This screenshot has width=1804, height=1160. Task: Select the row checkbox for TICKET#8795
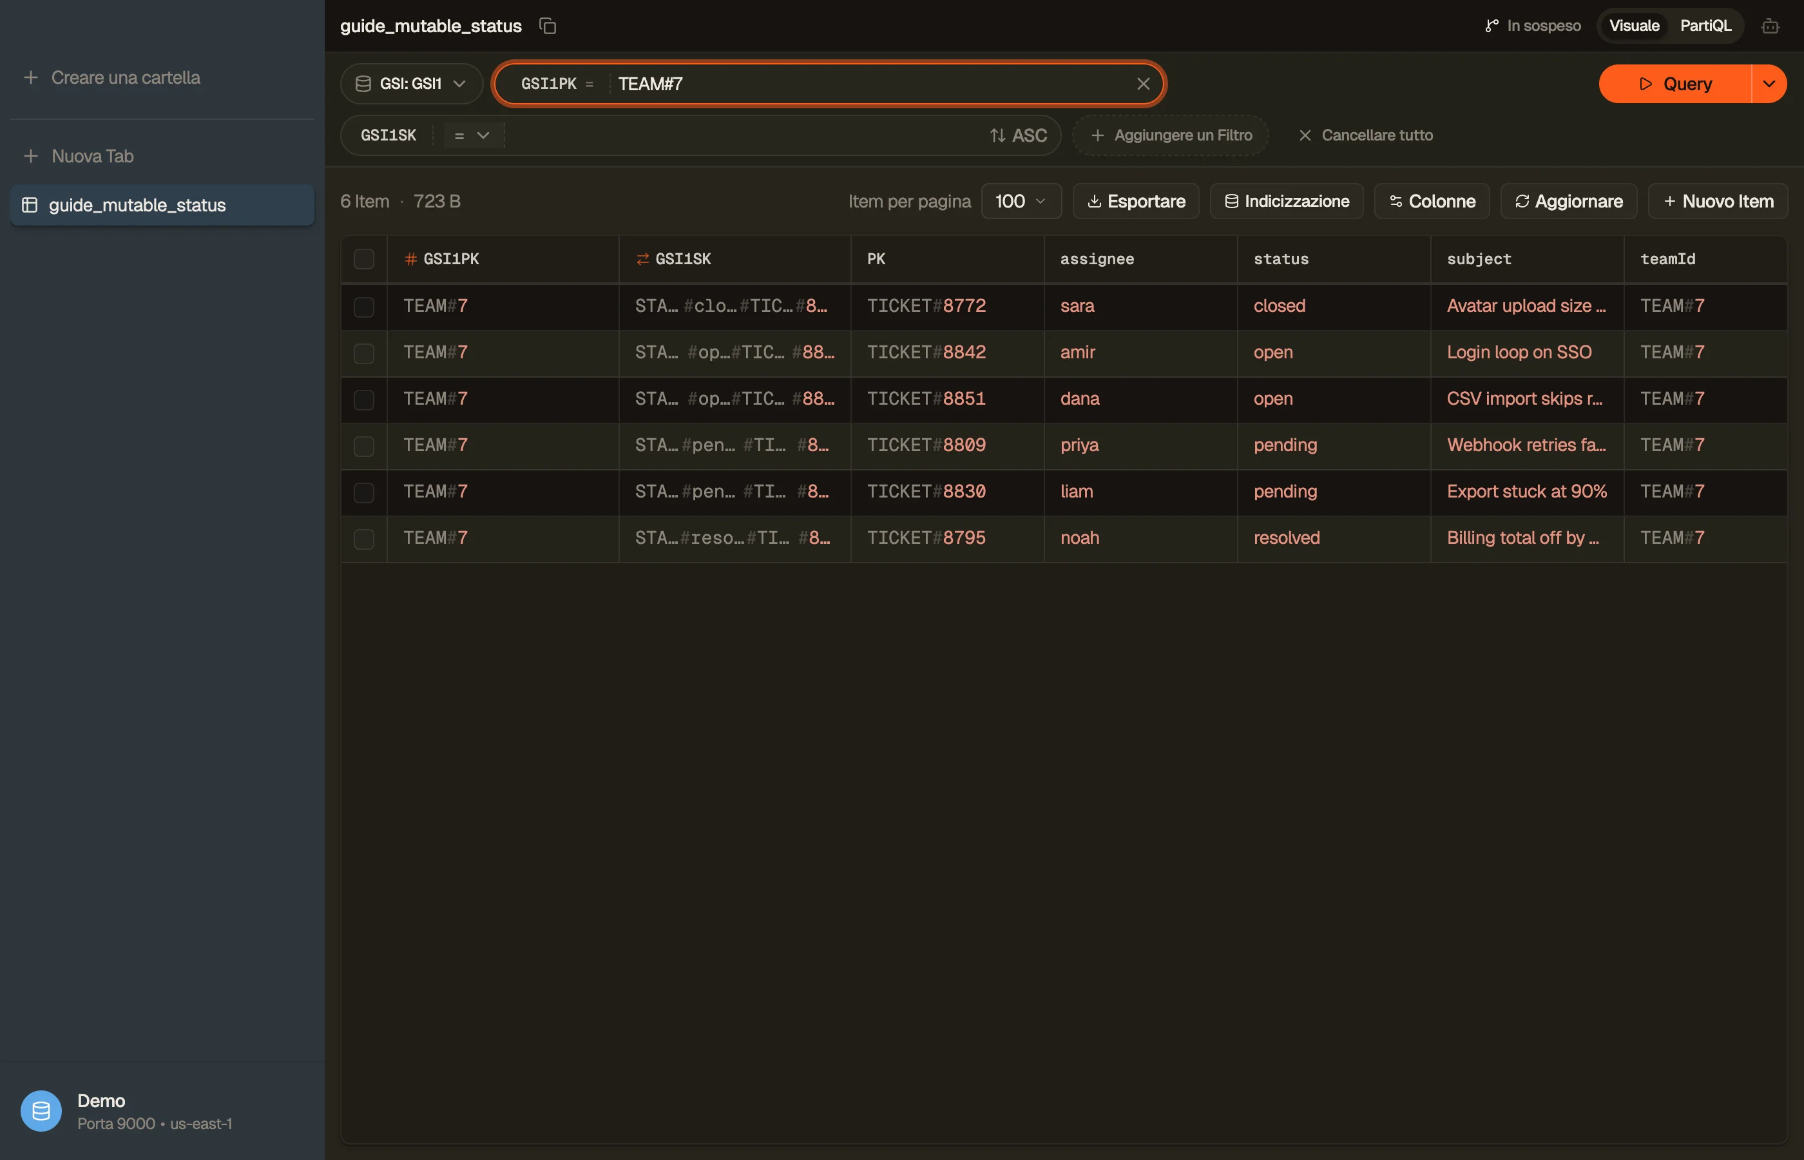click(x=363, y=539)
